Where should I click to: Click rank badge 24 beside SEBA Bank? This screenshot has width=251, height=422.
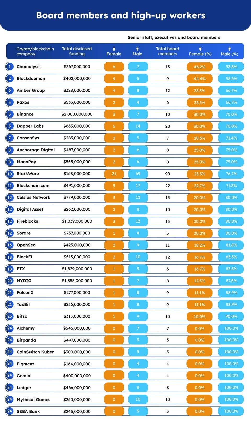coord(10,411)
